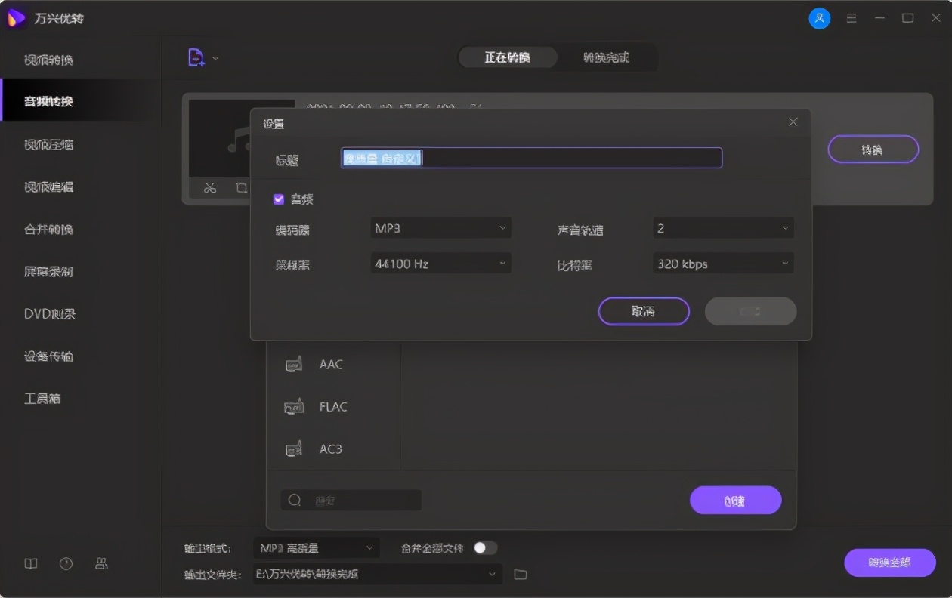Click the crop icon under thumbnail
This screenshot has height=598, width=952.
[x=241, y=188]
